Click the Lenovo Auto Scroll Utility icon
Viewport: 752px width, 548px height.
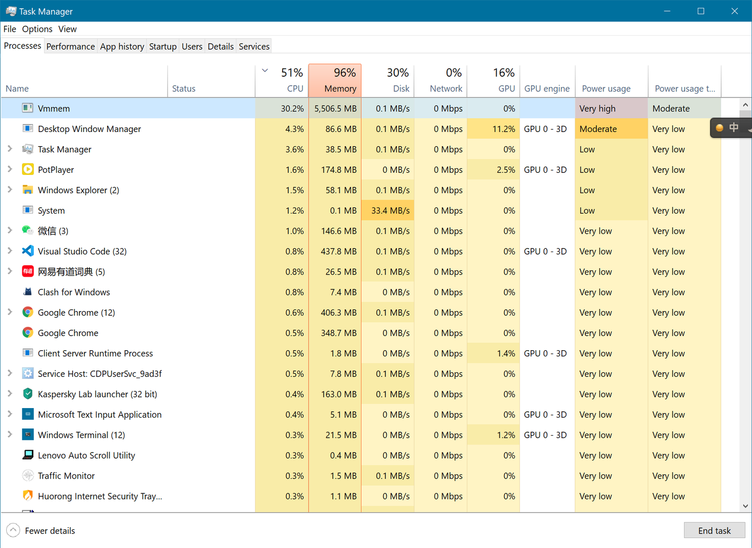click(28, 455)
